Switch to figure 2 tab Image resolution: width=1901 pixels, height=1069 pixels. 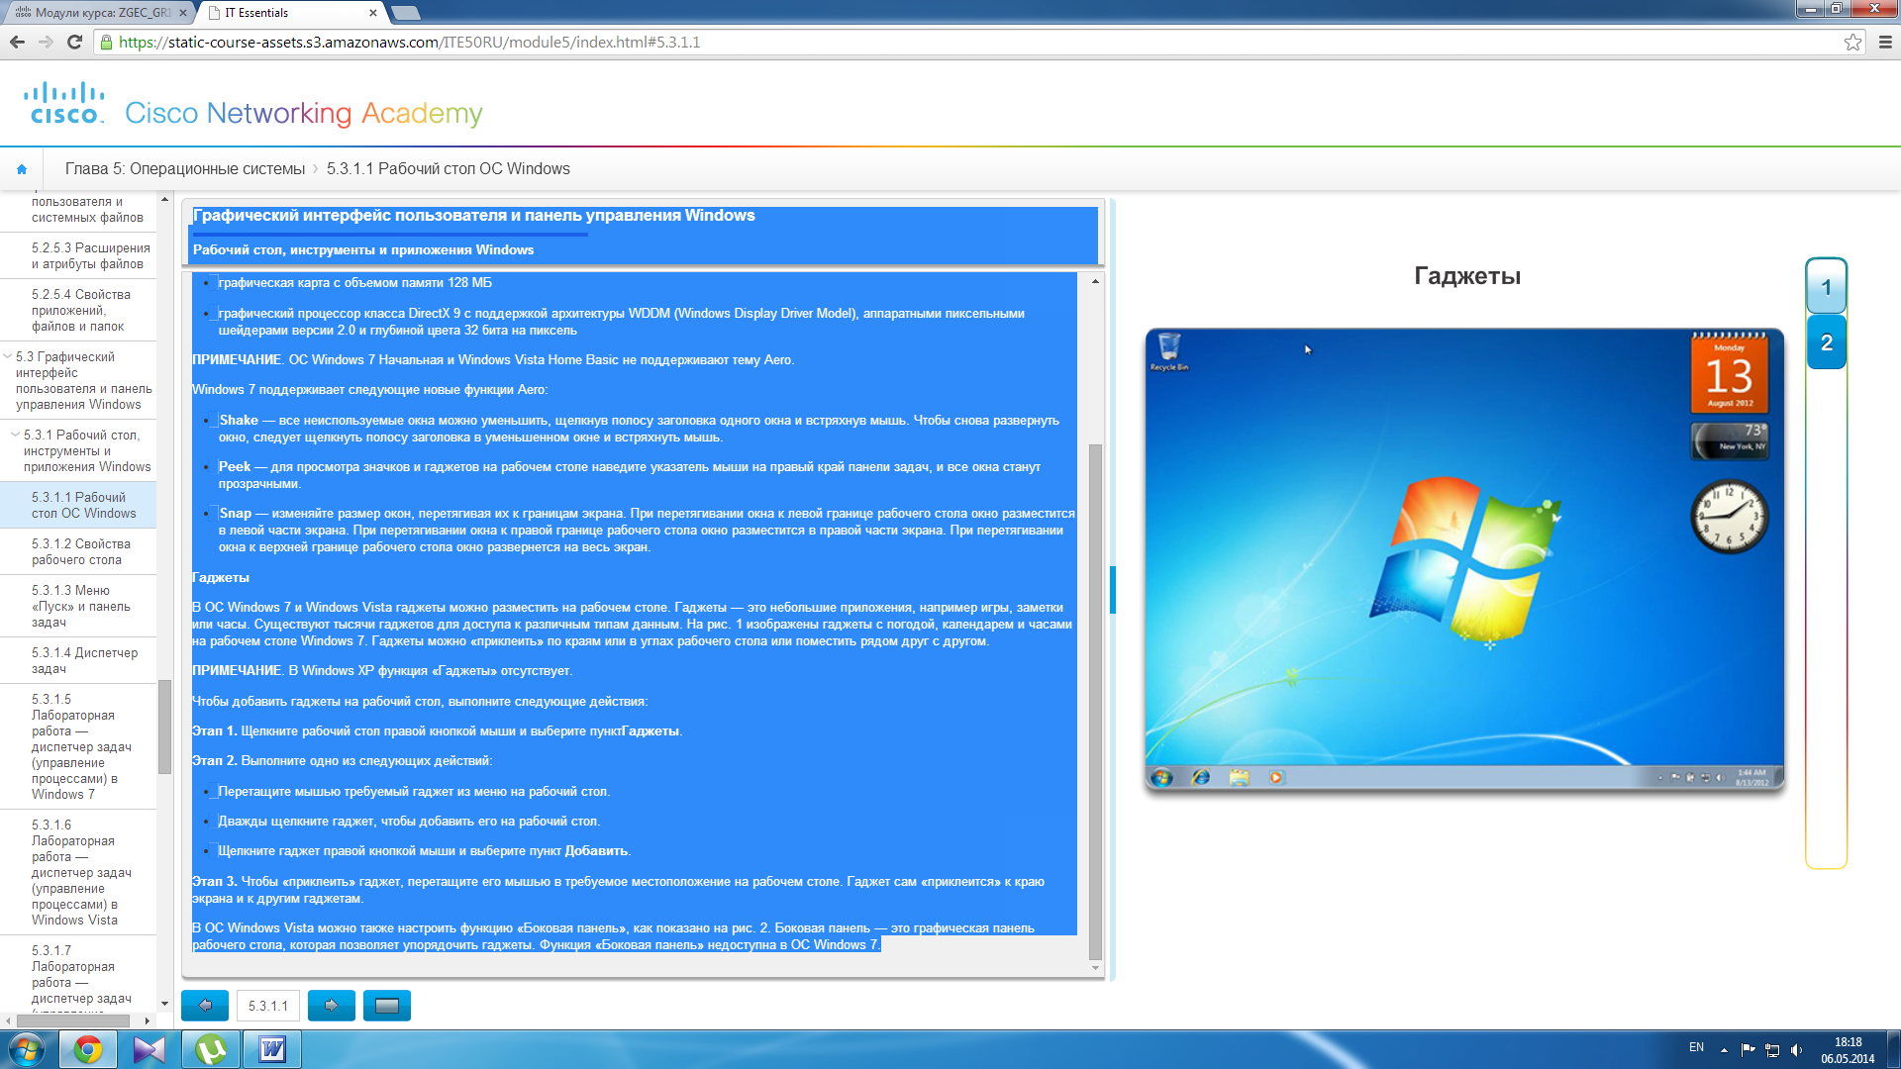(1827, 342)
